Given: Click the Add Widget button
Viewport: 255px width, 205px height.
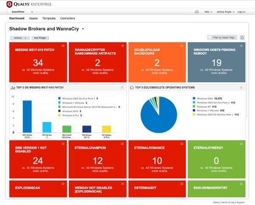Looking at the screenshot, I should point(40,38).
